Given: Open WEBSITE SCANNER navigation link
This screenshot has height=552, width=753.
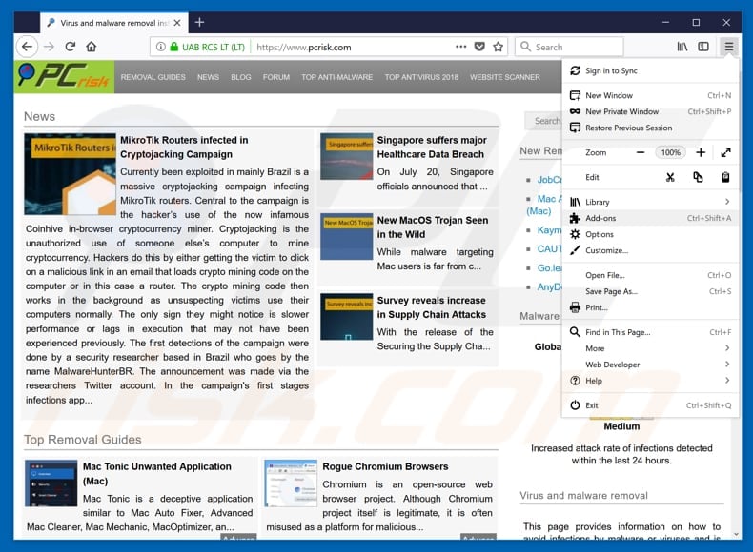Looking at the screenshot, I should 505,77.
